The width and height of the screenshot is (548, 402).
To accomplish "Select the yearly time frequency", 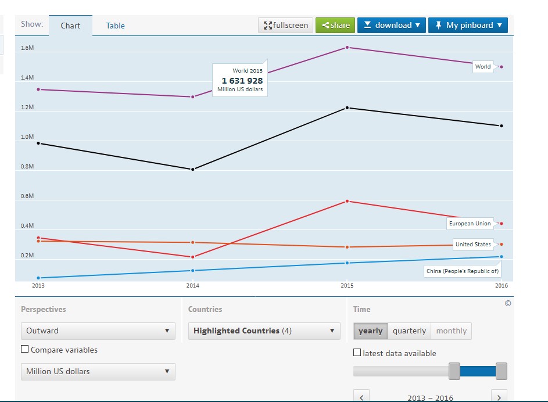I will (370, 331).
